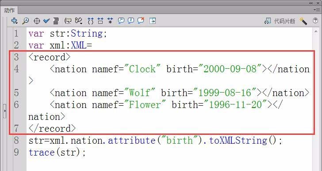Collapse between braces icon
322x171 pixels.
click(90, 21)
